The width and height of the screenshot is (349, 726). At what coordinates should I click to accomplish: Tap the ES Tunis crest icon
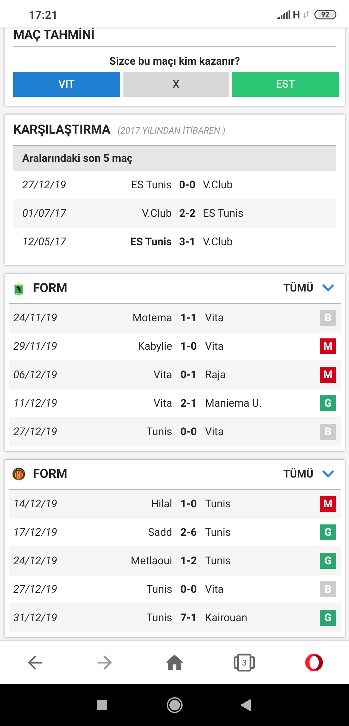[19, 474]
